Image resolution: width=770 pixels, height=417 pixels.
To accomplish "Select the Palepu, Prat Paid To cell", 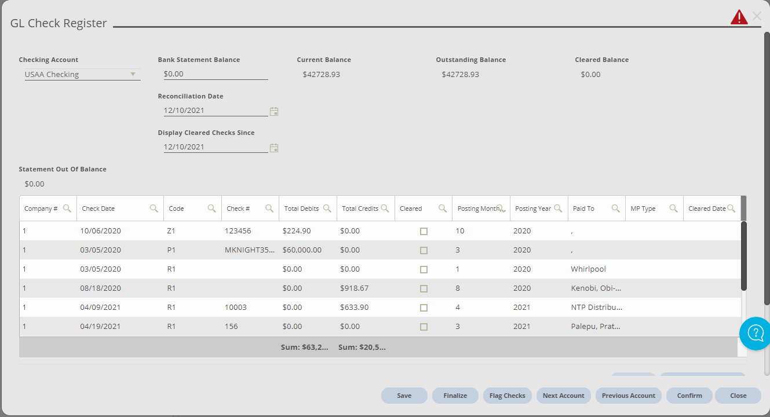I will [596, 326].
